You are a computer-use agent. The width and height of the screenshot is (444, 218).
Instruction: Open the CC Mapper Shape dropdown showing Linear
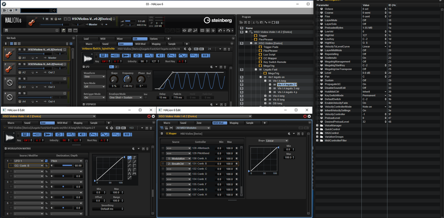(277, 141)
